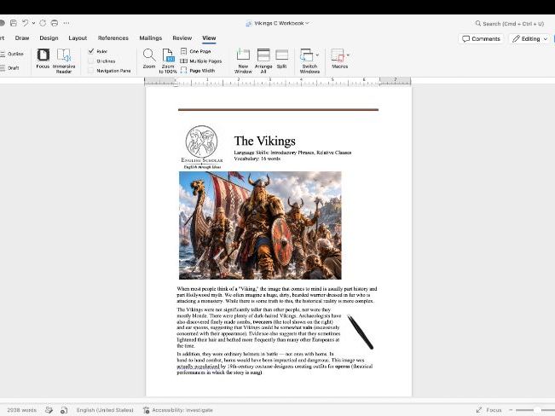555x416 pixels.
Task: Open the Mailings tab
Action: pyautogui.click(x=150, y=38)
